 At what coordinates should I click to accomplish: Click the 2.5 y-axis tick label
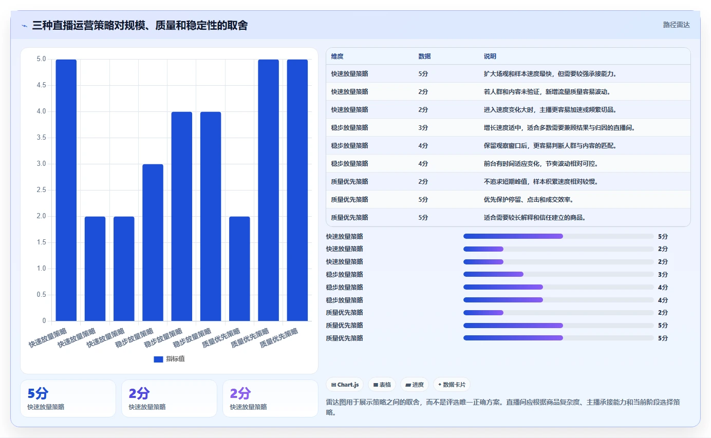(41, 190)
